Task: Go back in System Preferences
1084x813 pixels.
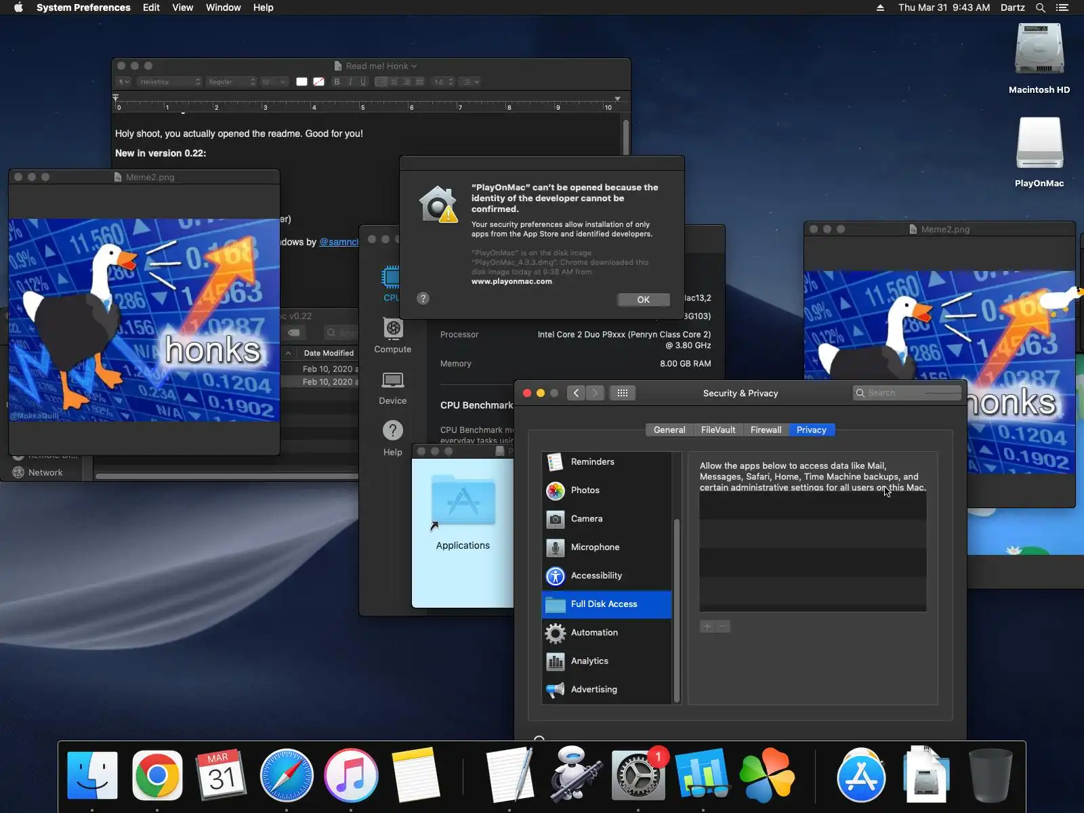Action: pyautogui.click(x=576, y=393)
